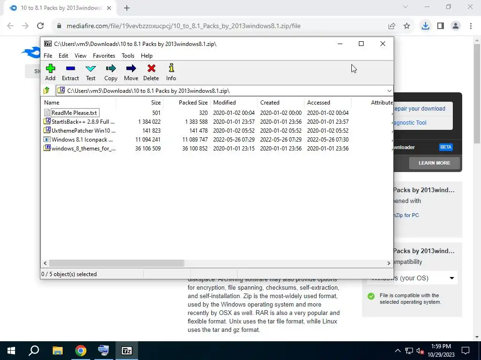Open the Edit menu

[63, 56]
